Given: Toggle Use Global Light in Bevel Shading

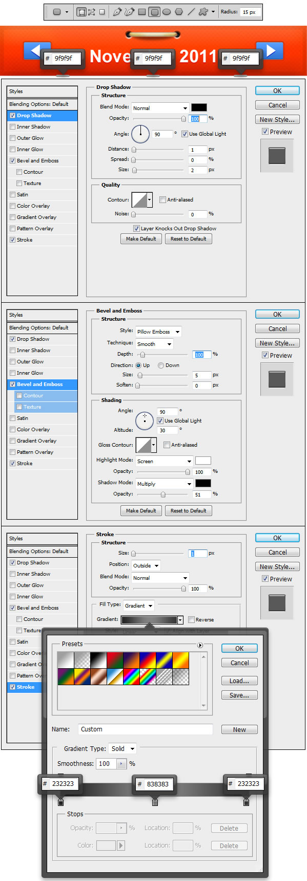Looking at the screenshot, I should 160,421.
